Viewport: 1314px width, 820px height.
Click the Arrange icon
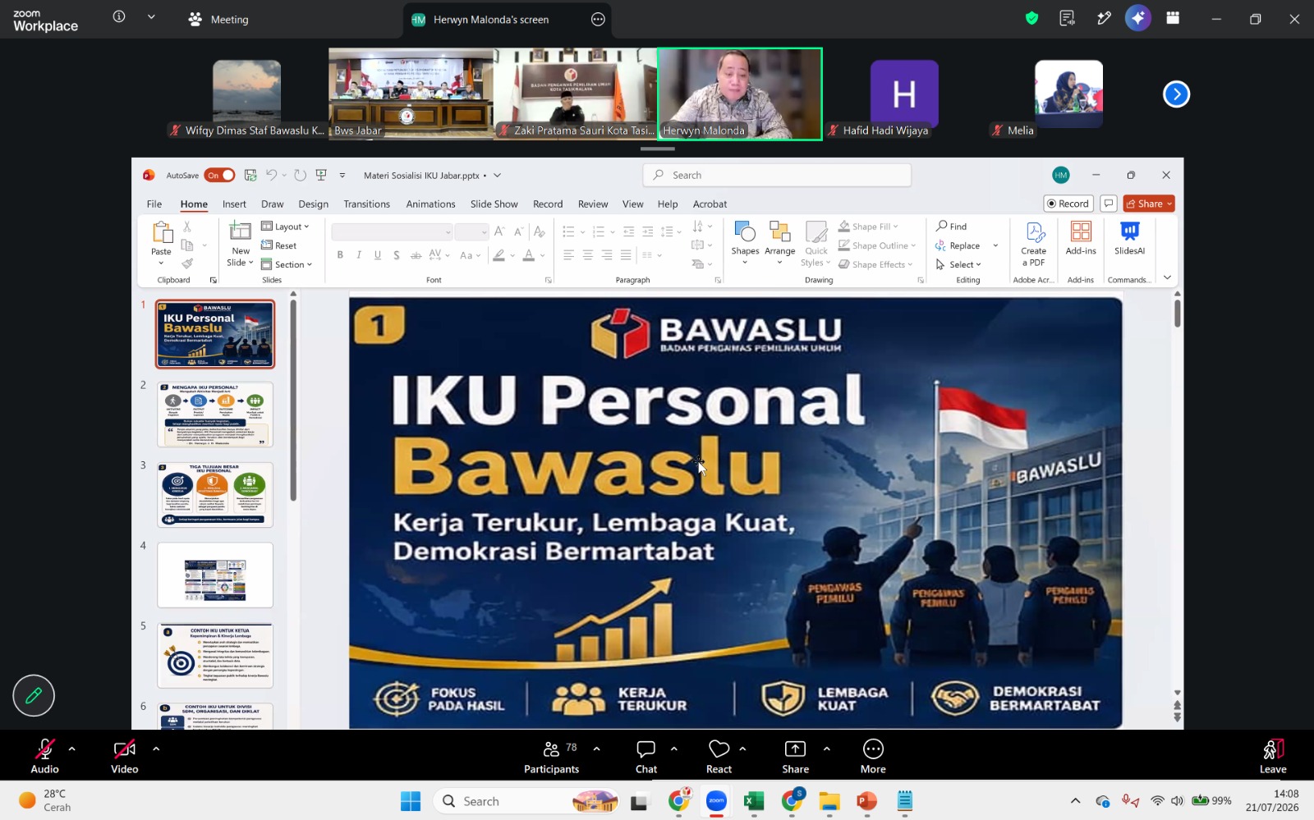click(x=779, y=232)
